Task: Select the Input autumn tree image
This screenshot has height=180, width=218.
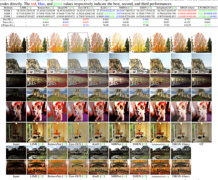Action: [16, 43]
